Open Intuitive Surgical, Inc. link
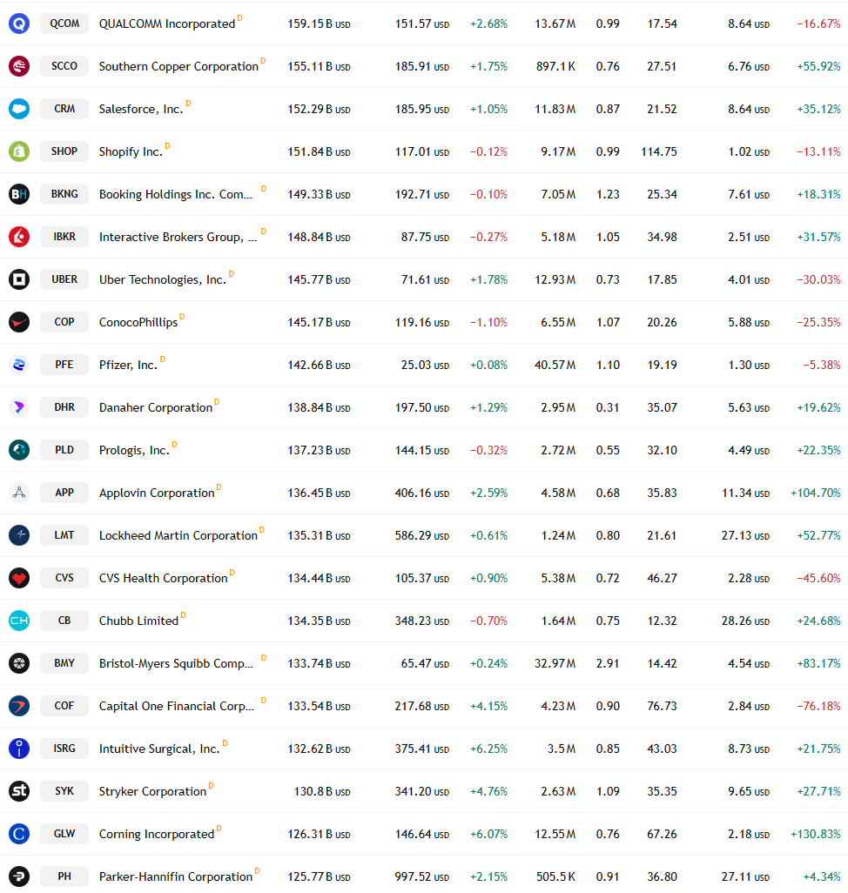Image resolution: width=848 pixels, height=893 pixels. (x=159, y=749)
